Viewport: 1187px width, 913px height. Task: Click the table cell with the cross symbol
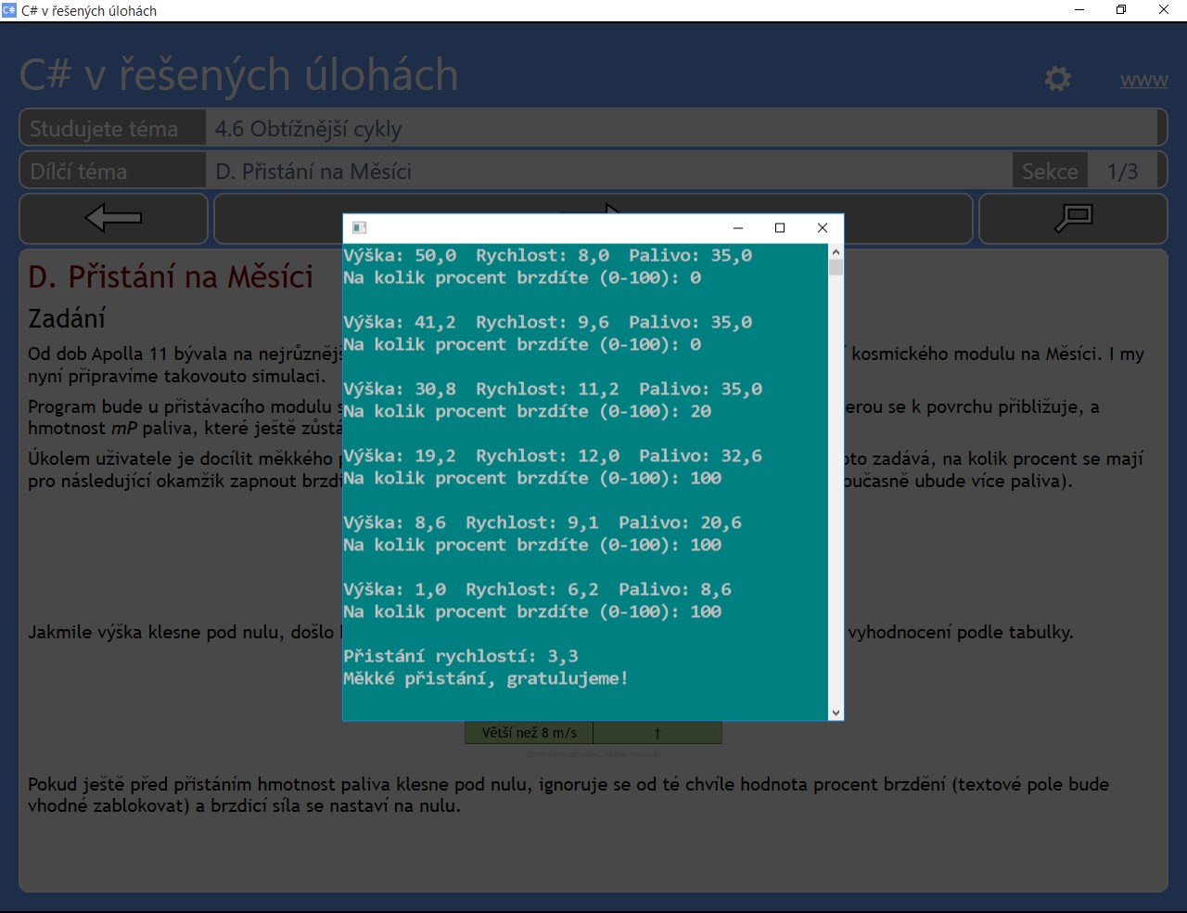click(657, 733)
